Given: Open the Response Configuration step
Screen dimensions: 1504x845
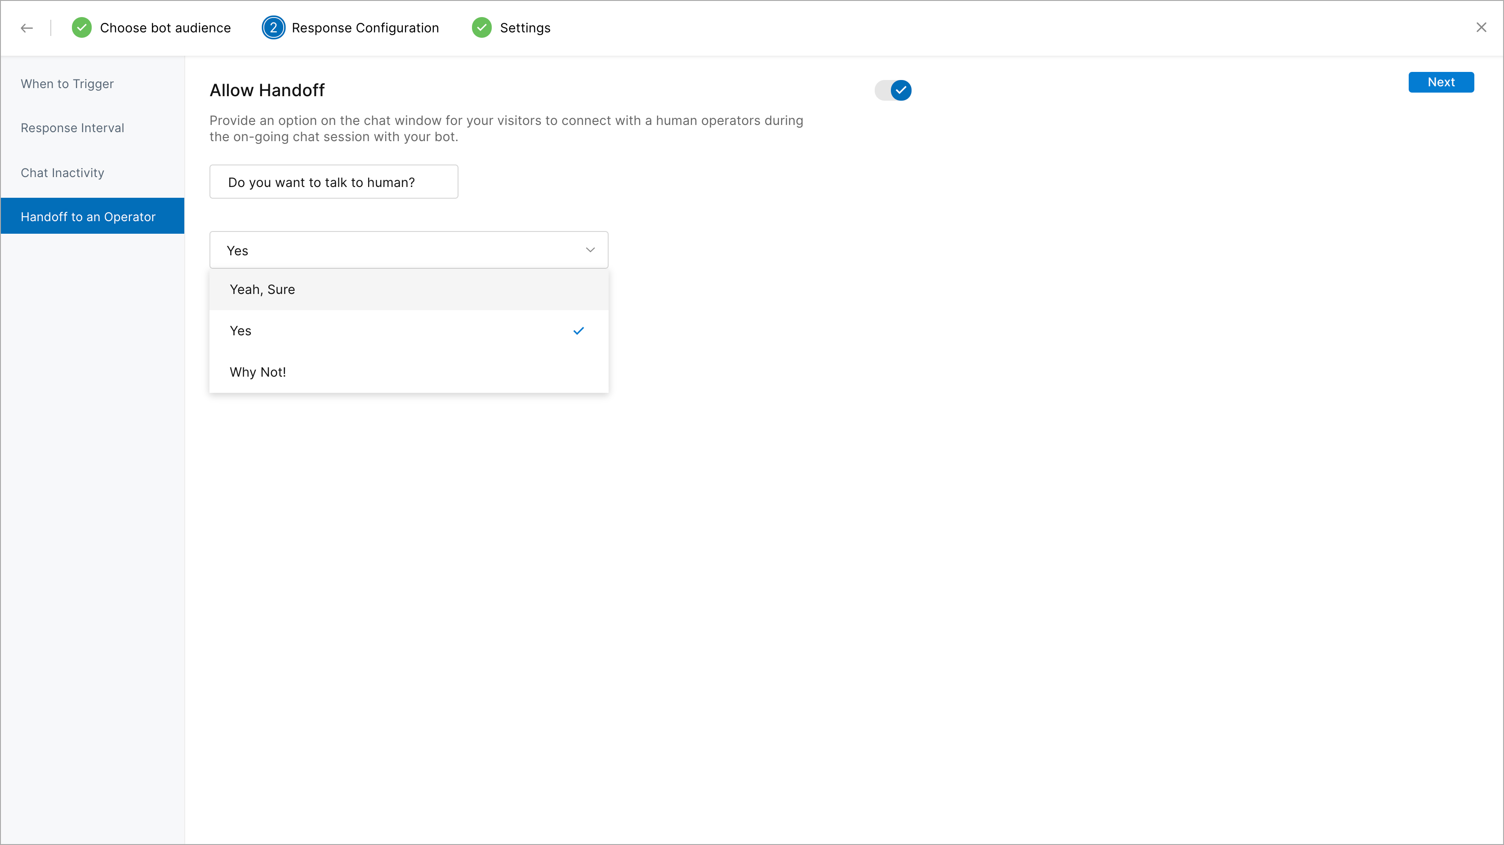Looking at the screenshot, I should [x=365, y=28].
